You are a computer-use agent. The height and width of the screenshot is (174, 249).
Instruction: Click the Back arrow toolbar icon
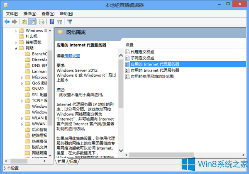7,22
